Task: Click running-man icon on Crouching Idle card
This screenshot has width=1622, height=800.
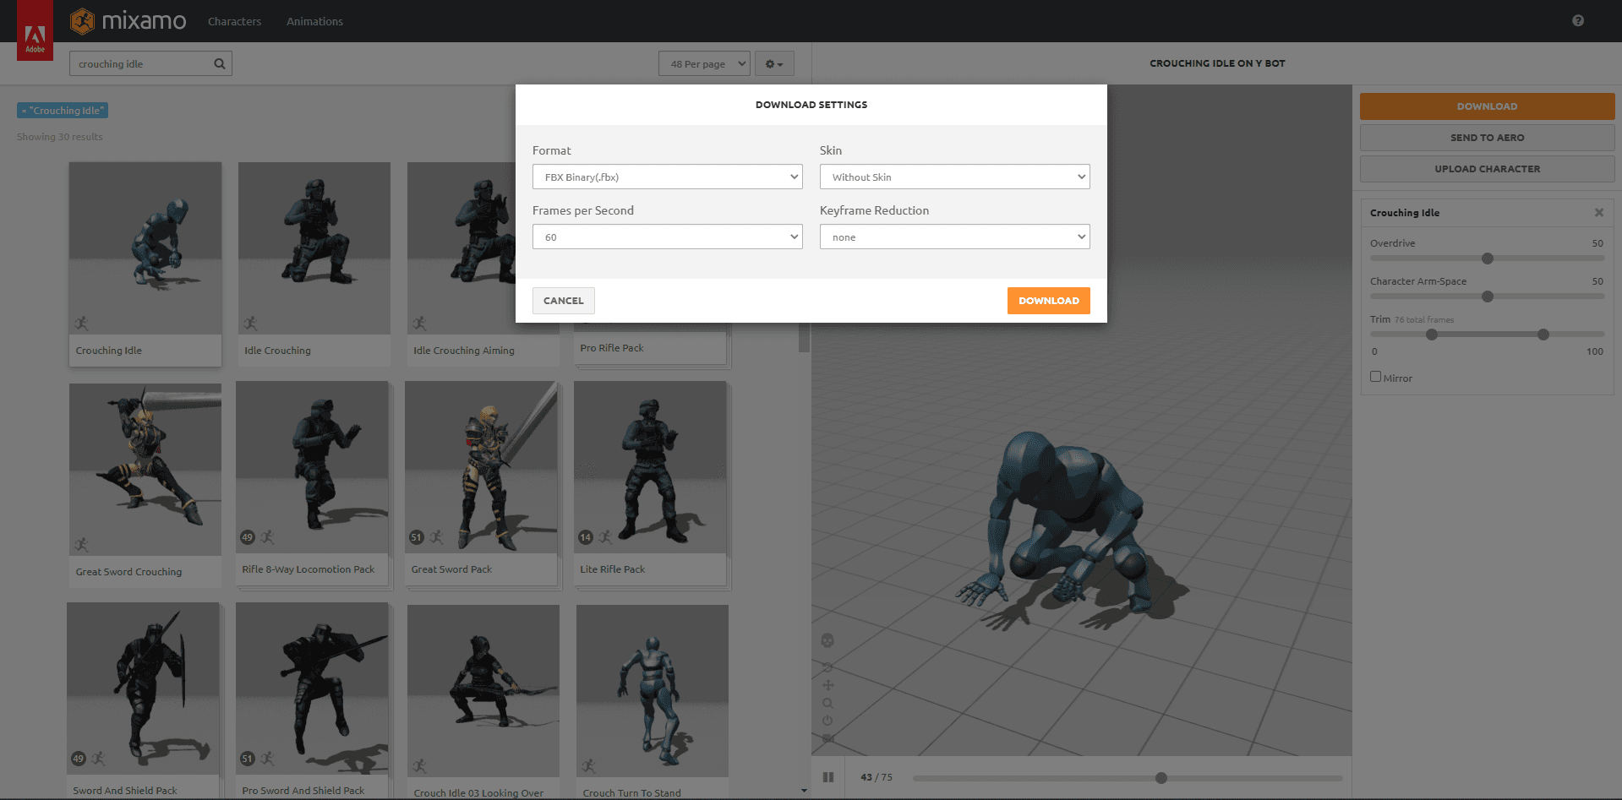Action: (82, 324)
